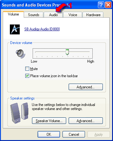The height and width of the screenshot is (141, 113).
Task: Dismiss the dialog with the Cancel button
Action: click(x=74, y=134)
